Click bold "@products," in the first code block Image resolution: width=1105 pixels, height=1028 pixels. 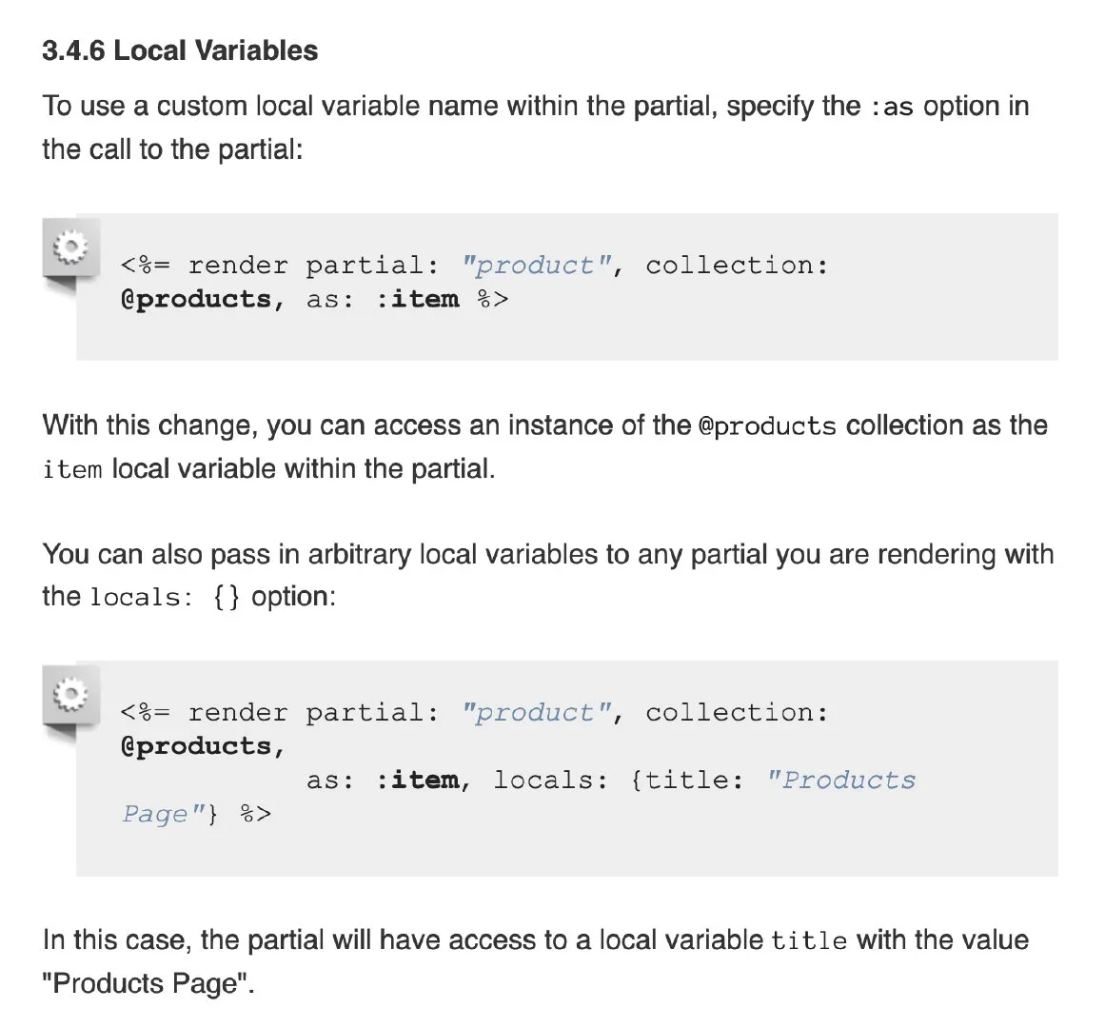[x=203, y=300]
